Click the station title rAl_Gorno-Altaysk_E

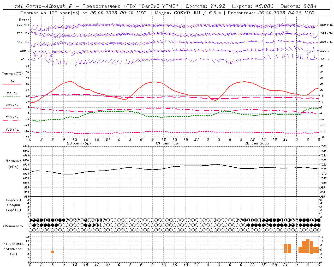[x=43, y=6]
